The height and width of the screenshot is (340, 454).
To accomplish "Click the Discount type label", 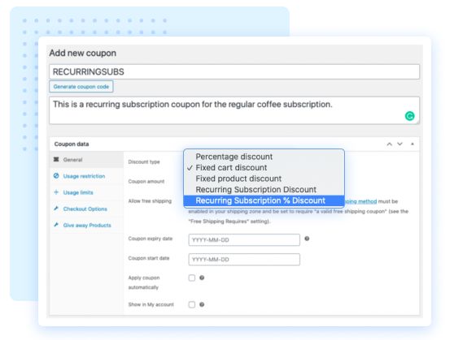I will pos(144,161).
